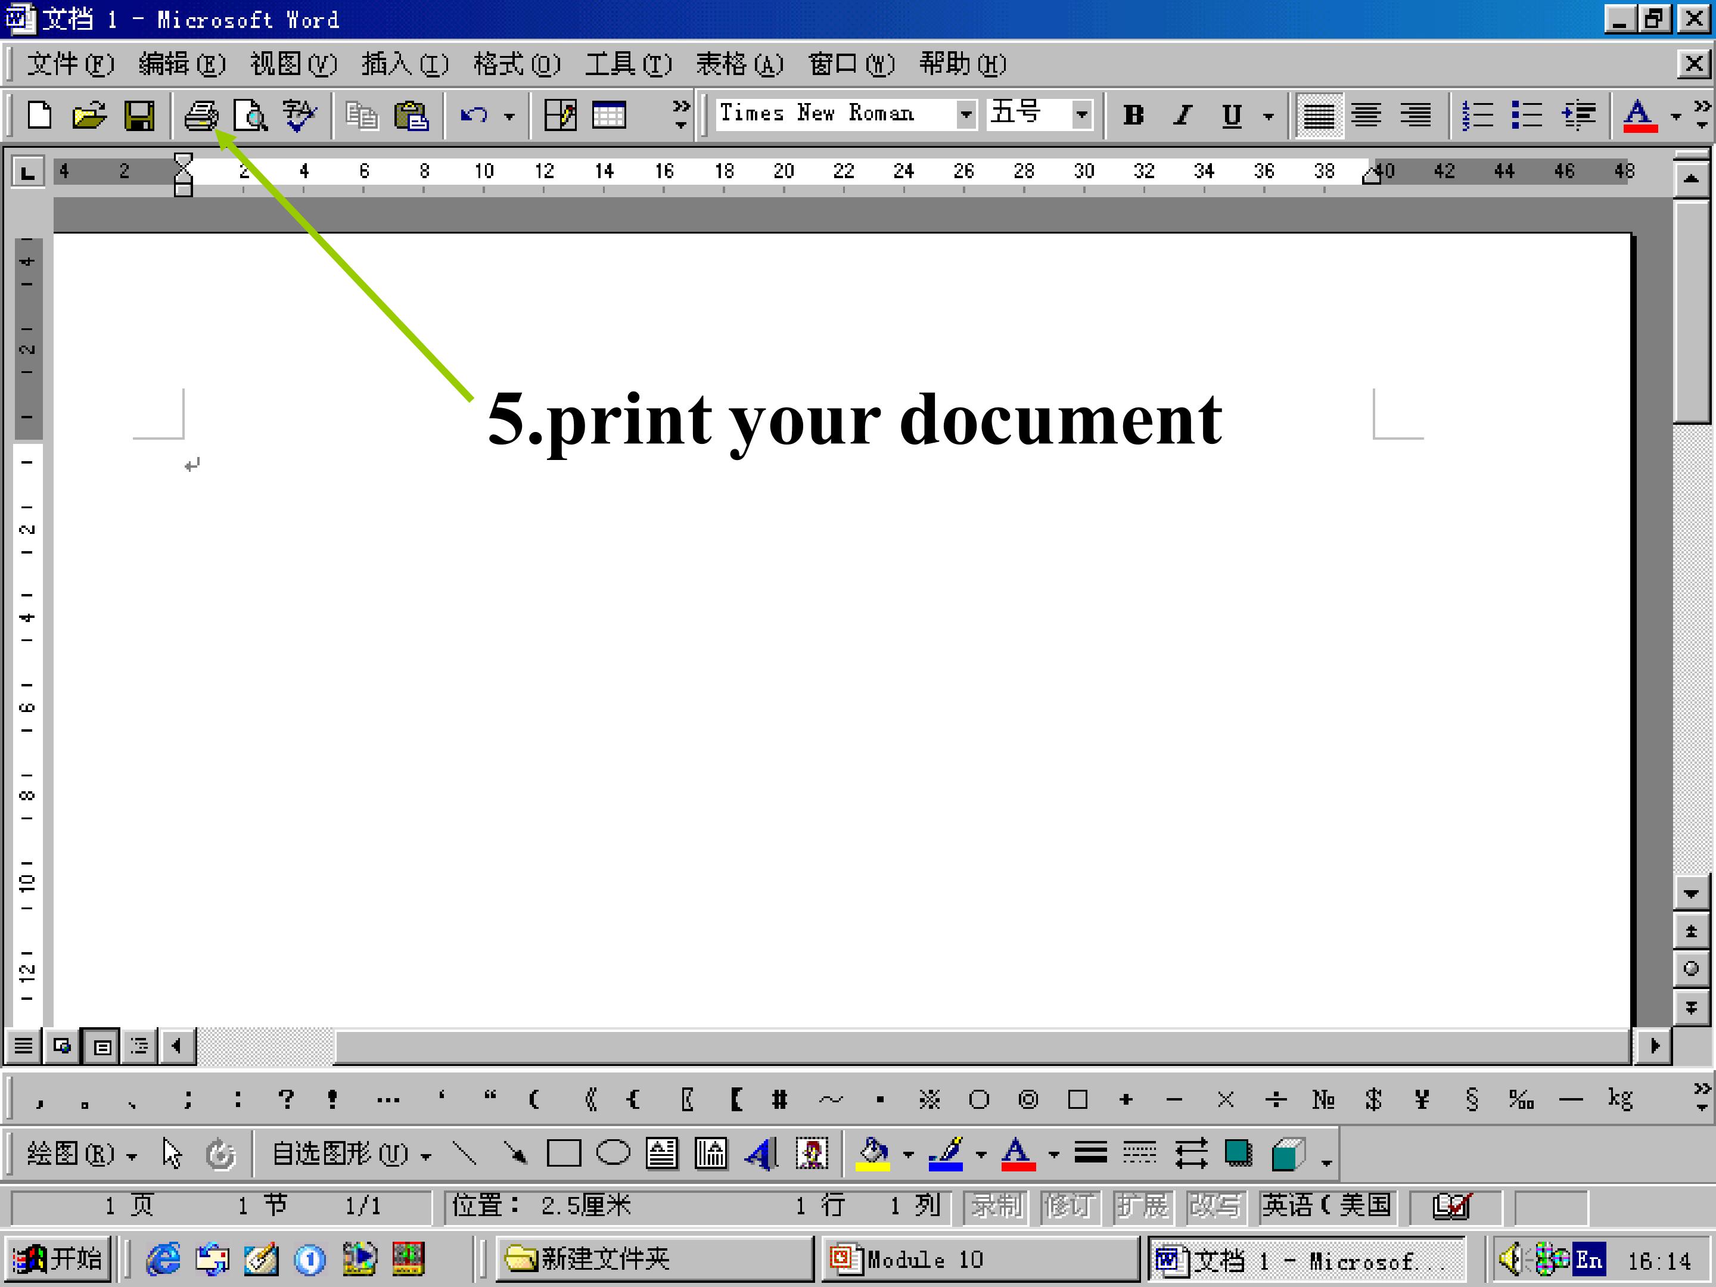Click the 开始 Start button

pyautogui.click(x=58, y=1258)
